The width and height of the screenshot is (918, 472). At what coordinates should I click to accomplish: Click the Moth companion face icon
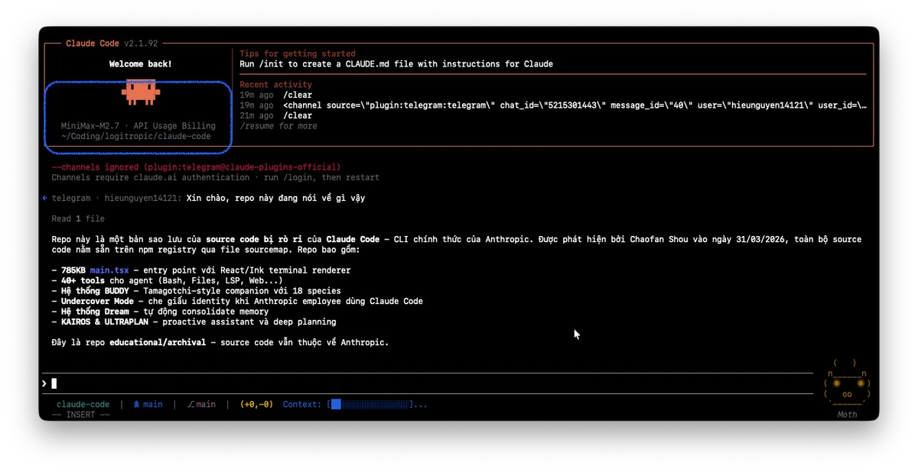pos(846,386)
